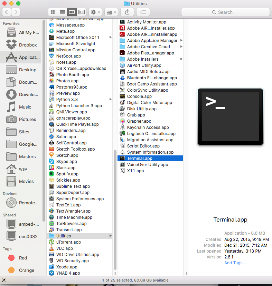This screenshot has height=286, width=272.
Task: Switch to column view in toolbar
Action: pyautogui.click(x=72, y=12)
